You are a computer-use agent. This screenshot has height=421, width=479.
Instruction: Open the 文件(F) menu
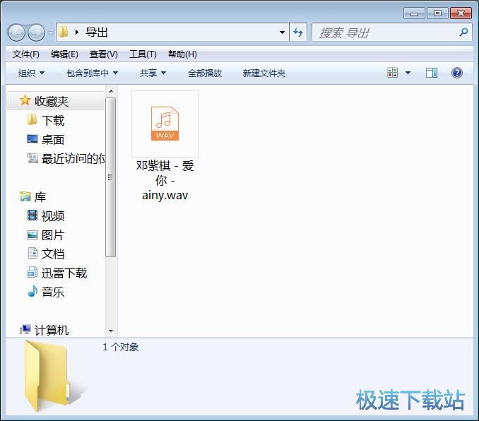pyautogui.click(x=25, y=54)
